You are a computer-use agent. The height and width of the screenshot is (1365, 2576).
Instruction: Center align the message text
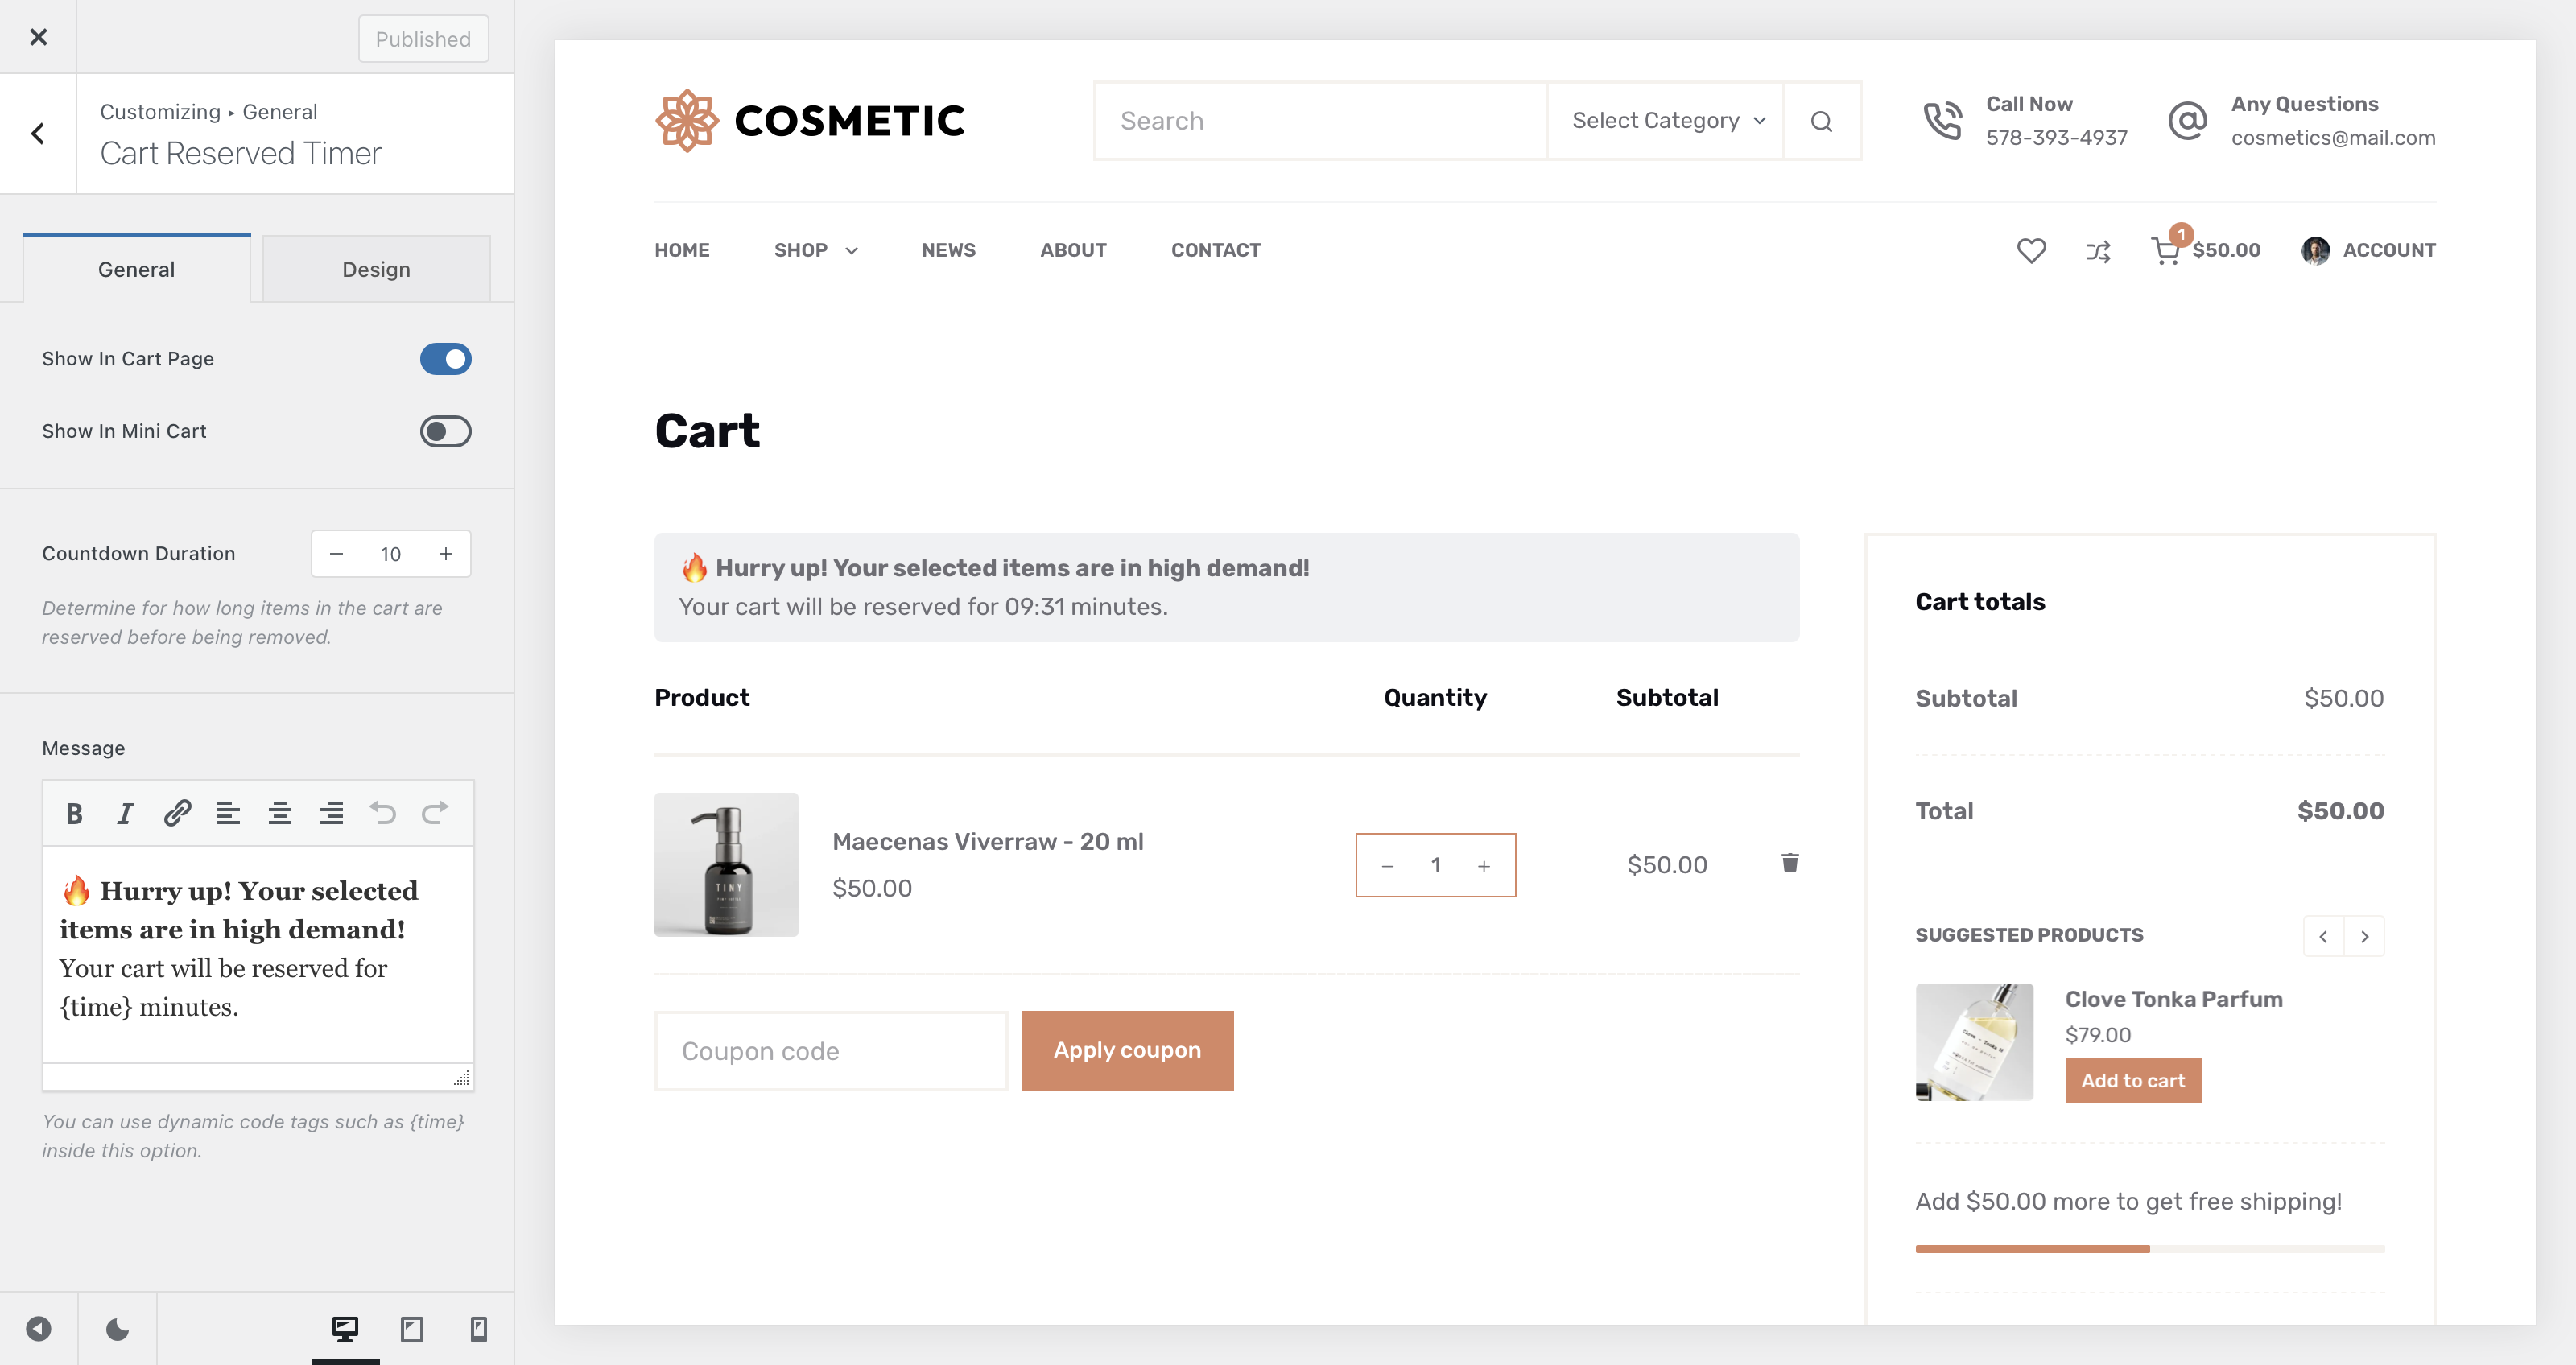(x=280, y=813)
